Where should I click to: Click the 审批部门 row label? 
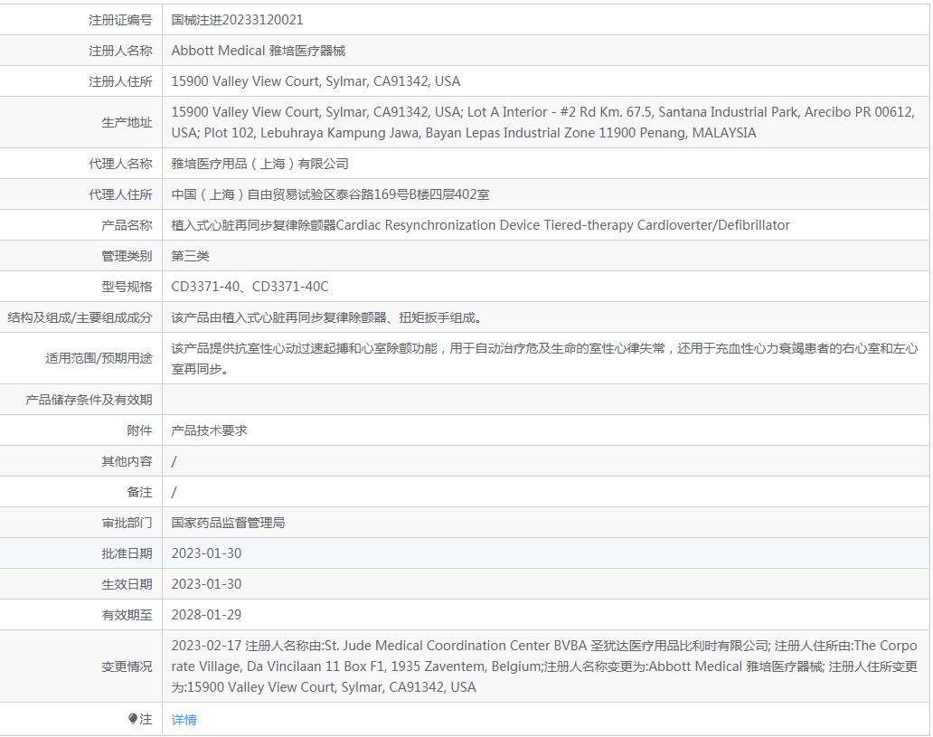coord(127,523)
